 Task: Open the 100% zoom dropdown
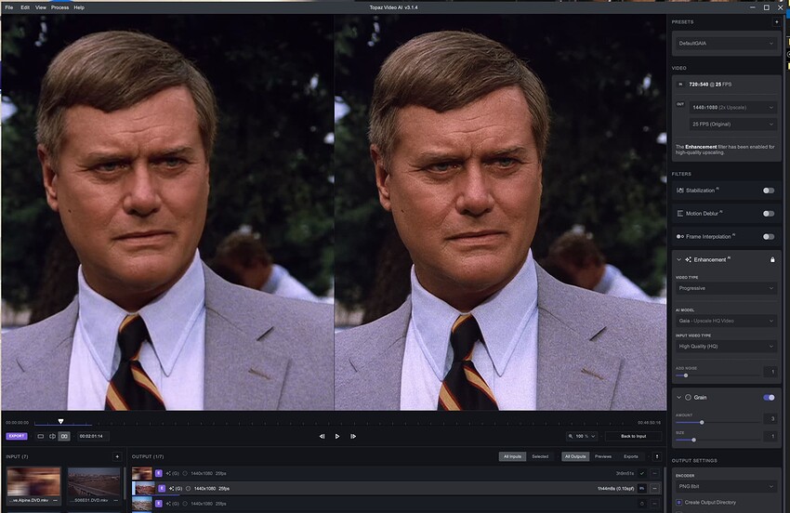582,437
